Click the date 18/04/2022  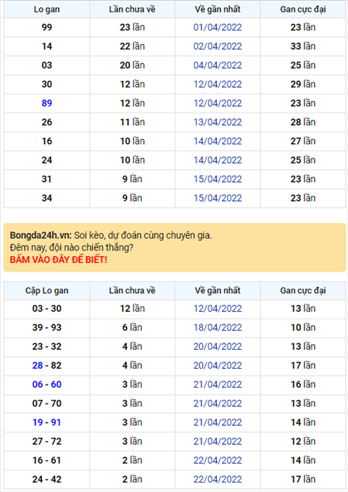[x=217, y=327]
